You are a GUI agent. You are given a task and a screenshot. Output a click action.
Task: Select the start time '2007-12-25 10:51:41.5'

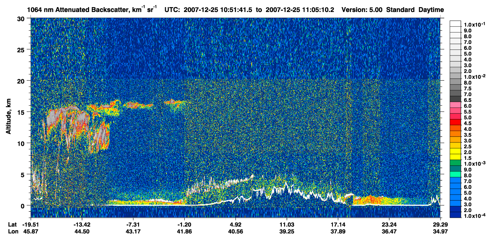[218, 10]
